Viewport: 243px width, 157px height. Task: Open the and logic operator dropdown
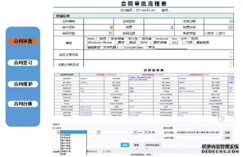pos(146,132)
